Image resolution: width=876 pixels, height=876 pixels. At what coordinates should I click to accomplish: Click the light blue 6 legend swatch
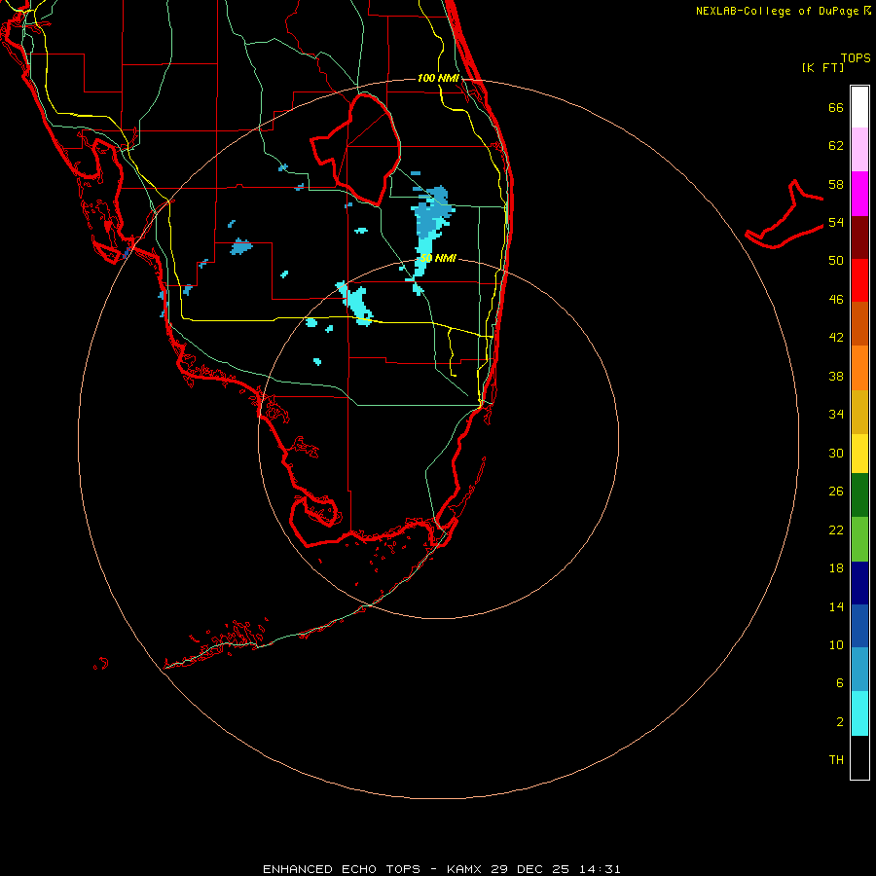tap(859, 670)
